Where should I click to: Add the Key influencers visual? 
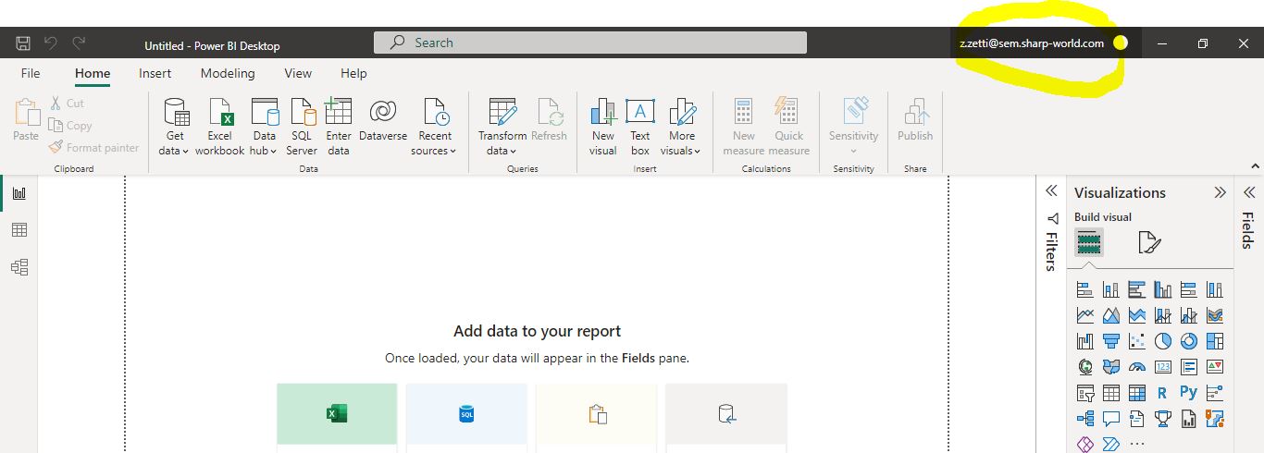(x=1215, y=393)
